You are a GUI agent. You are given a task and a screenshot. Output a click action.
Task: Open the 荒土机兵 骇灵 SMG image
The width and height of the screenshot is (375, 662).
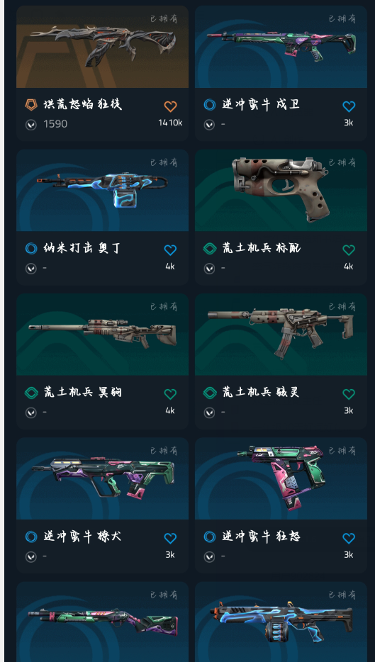(281, 335)
